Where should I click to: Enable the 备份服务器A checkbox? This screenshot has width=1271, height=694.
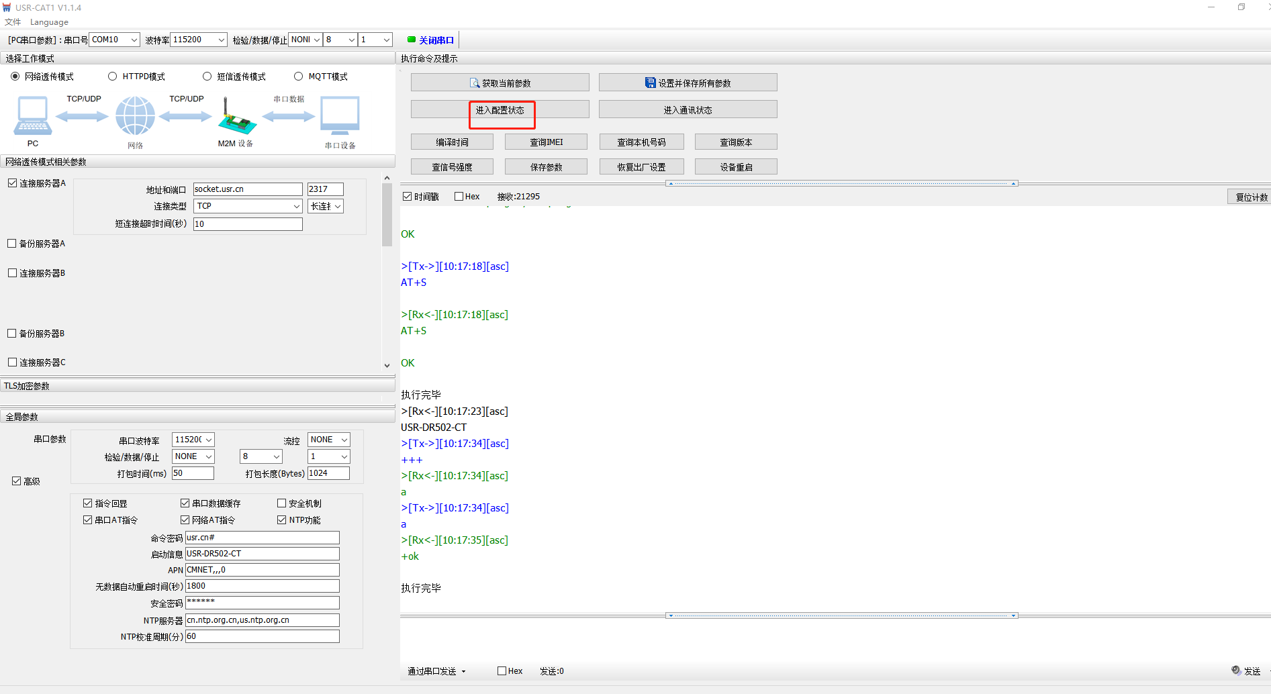coord(12,244)
